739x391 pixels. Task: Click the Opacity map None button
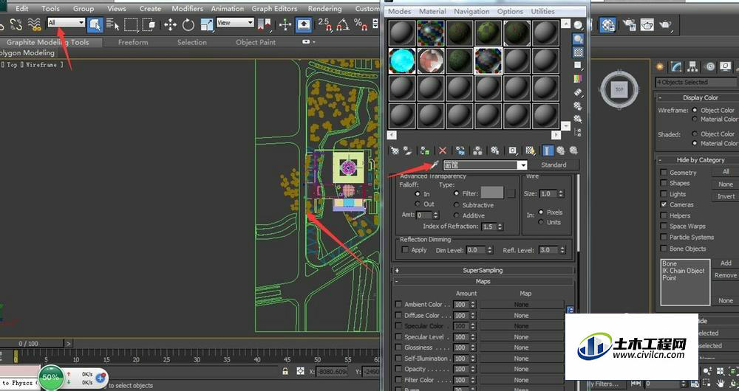[521, 370]
